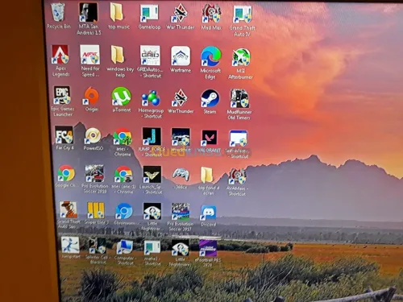Open Little Nightmares beside Sniper Elite 3 row
This screenshot has height=302, width=403.
(152, 211)
